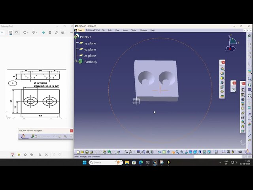
Task: Select the eraser in Snipping Tool
Action: 25,155
